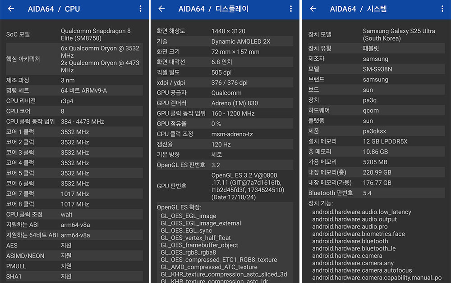
Task: Select the GL_OES_vertex_half_float extension line
Action: pos(196,238)
